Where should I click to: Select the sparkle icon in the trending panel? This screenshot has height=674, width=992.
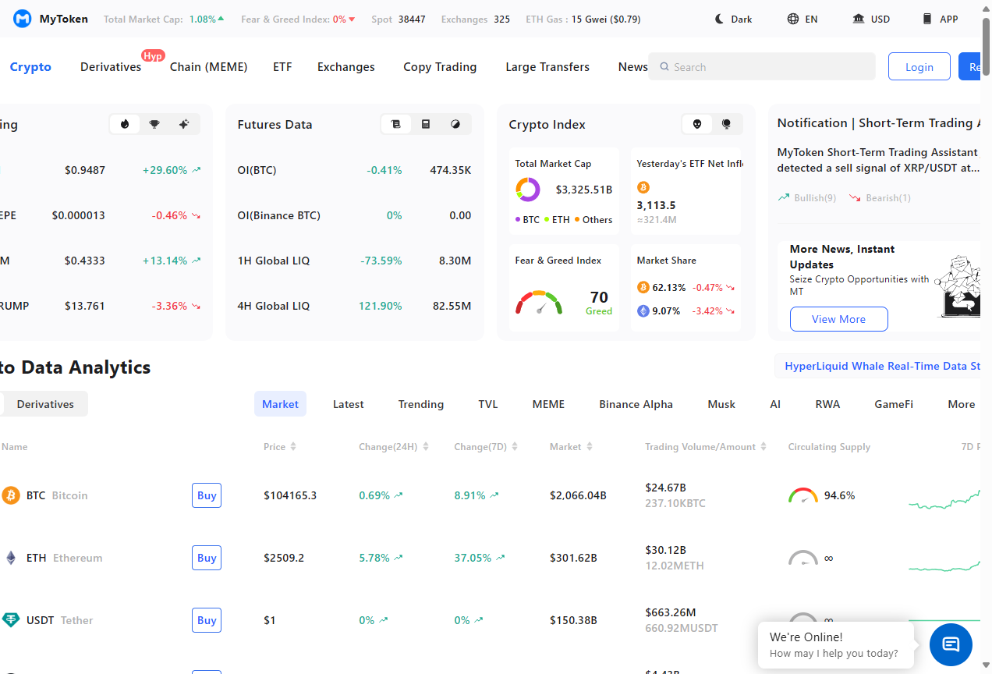tap(183, 123)
